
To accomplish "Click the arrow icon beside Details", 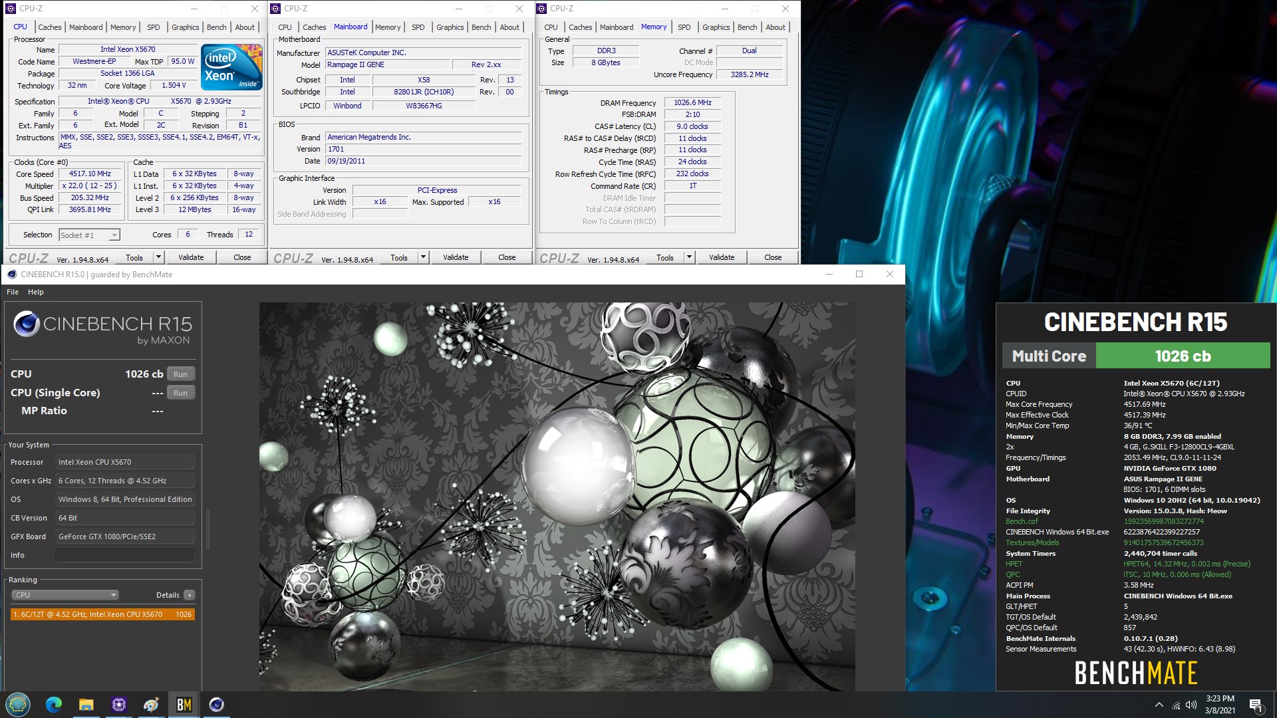I will pyautogui.click(x=190, y=595).
